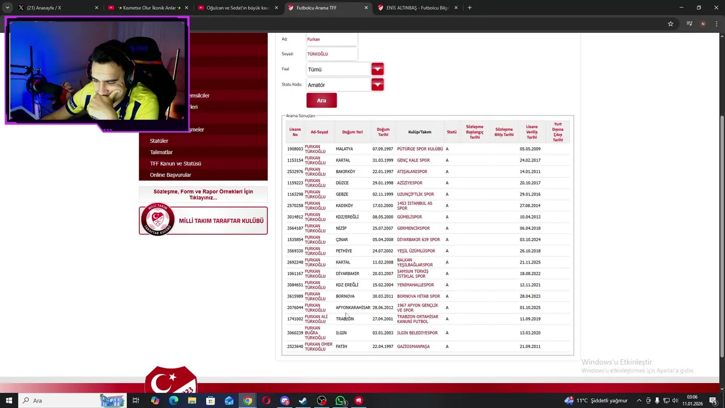This screenshot has height=408, width=725.
Task: Open the PÜTÜRGE SPOR KULÜBÜ club link
Action: coord(420,149)
